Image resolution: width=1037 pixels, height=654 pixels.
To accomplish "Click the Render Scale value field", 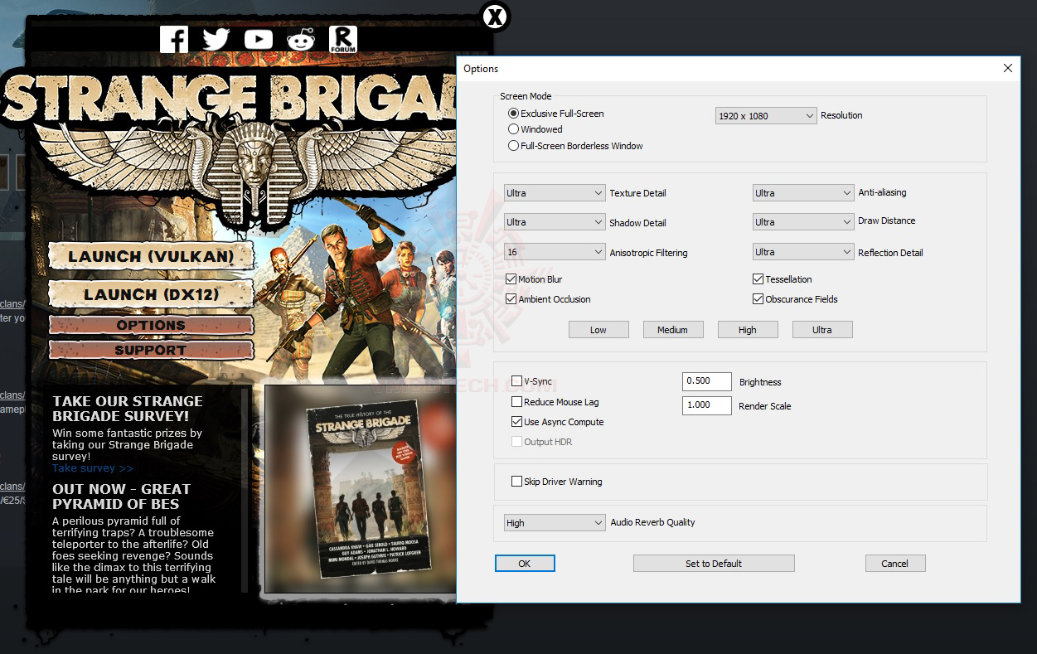I will pos(707,405).
